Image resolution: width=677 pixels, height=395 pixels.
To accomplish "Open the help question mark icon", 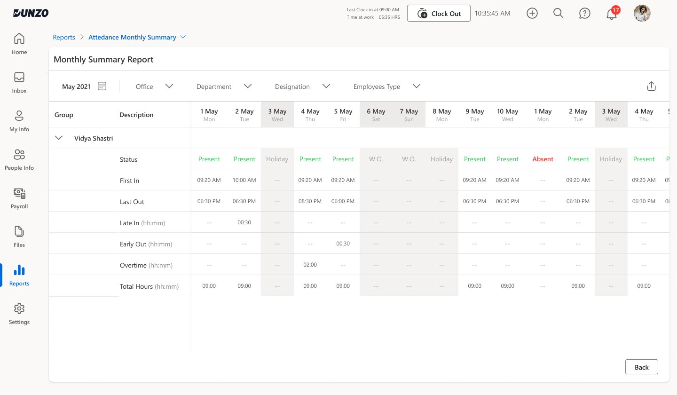I will tap(584, 13).
